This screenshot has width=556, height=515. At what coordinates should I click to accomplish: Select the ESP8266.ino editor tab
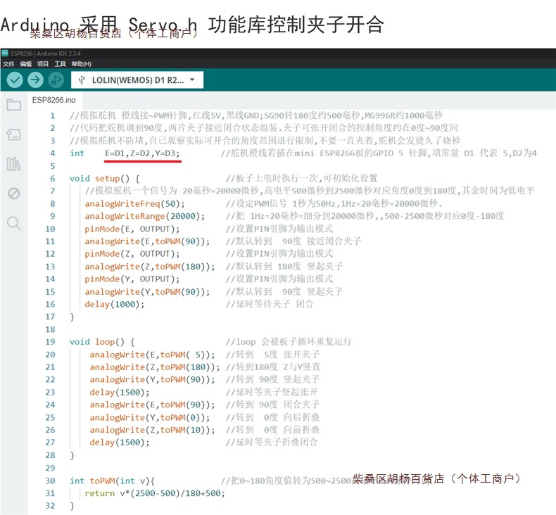click(x=54, y=100)
